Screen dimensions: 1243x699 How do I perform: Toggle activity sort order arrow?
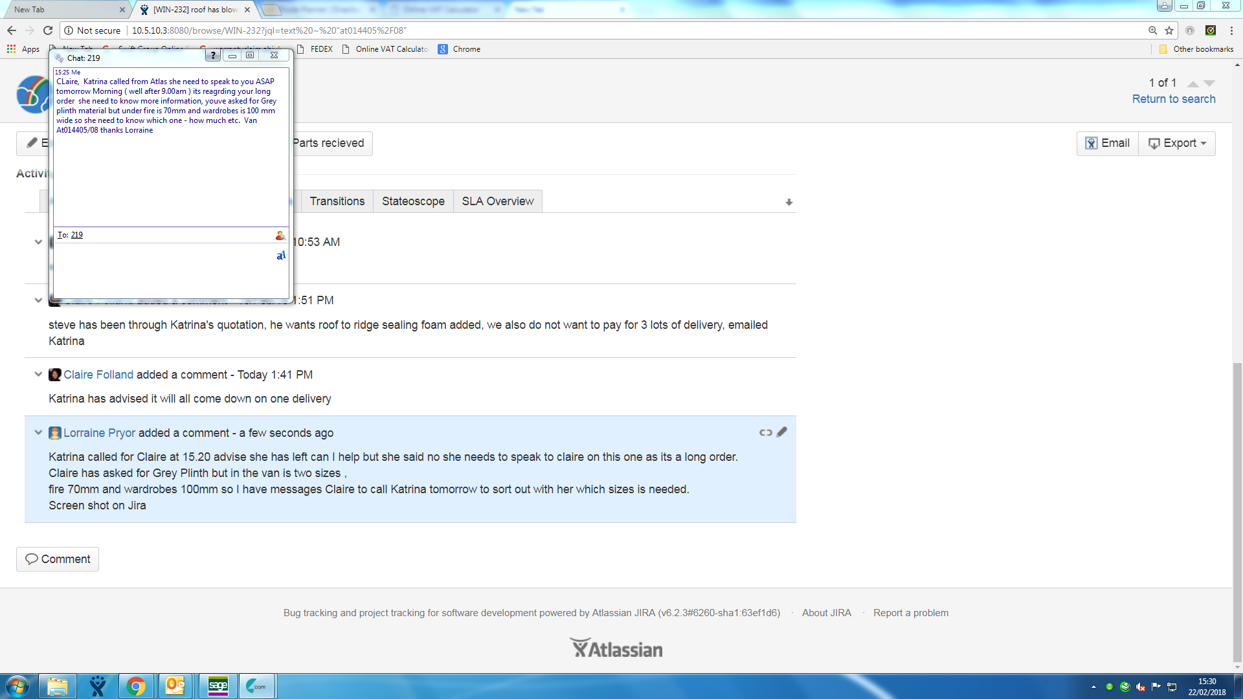[789, 203]
